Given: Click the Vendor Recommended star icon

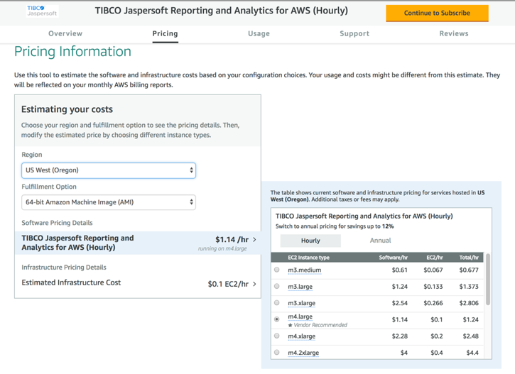Looking at the screenshot, I should tap(290, 325).
